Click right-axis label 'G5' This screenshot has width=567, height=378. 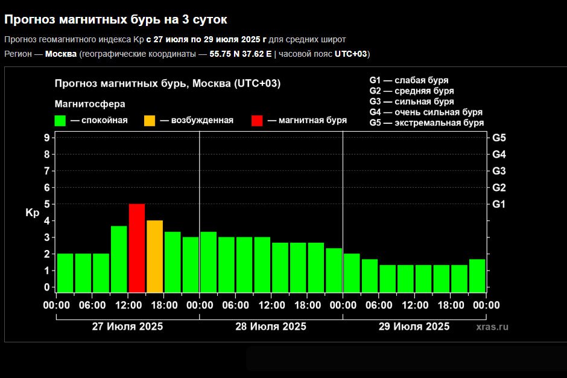(x=499, y=138)
